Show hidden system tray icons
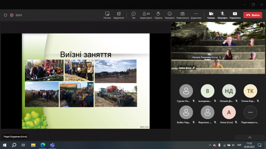 tap(210, 145)
